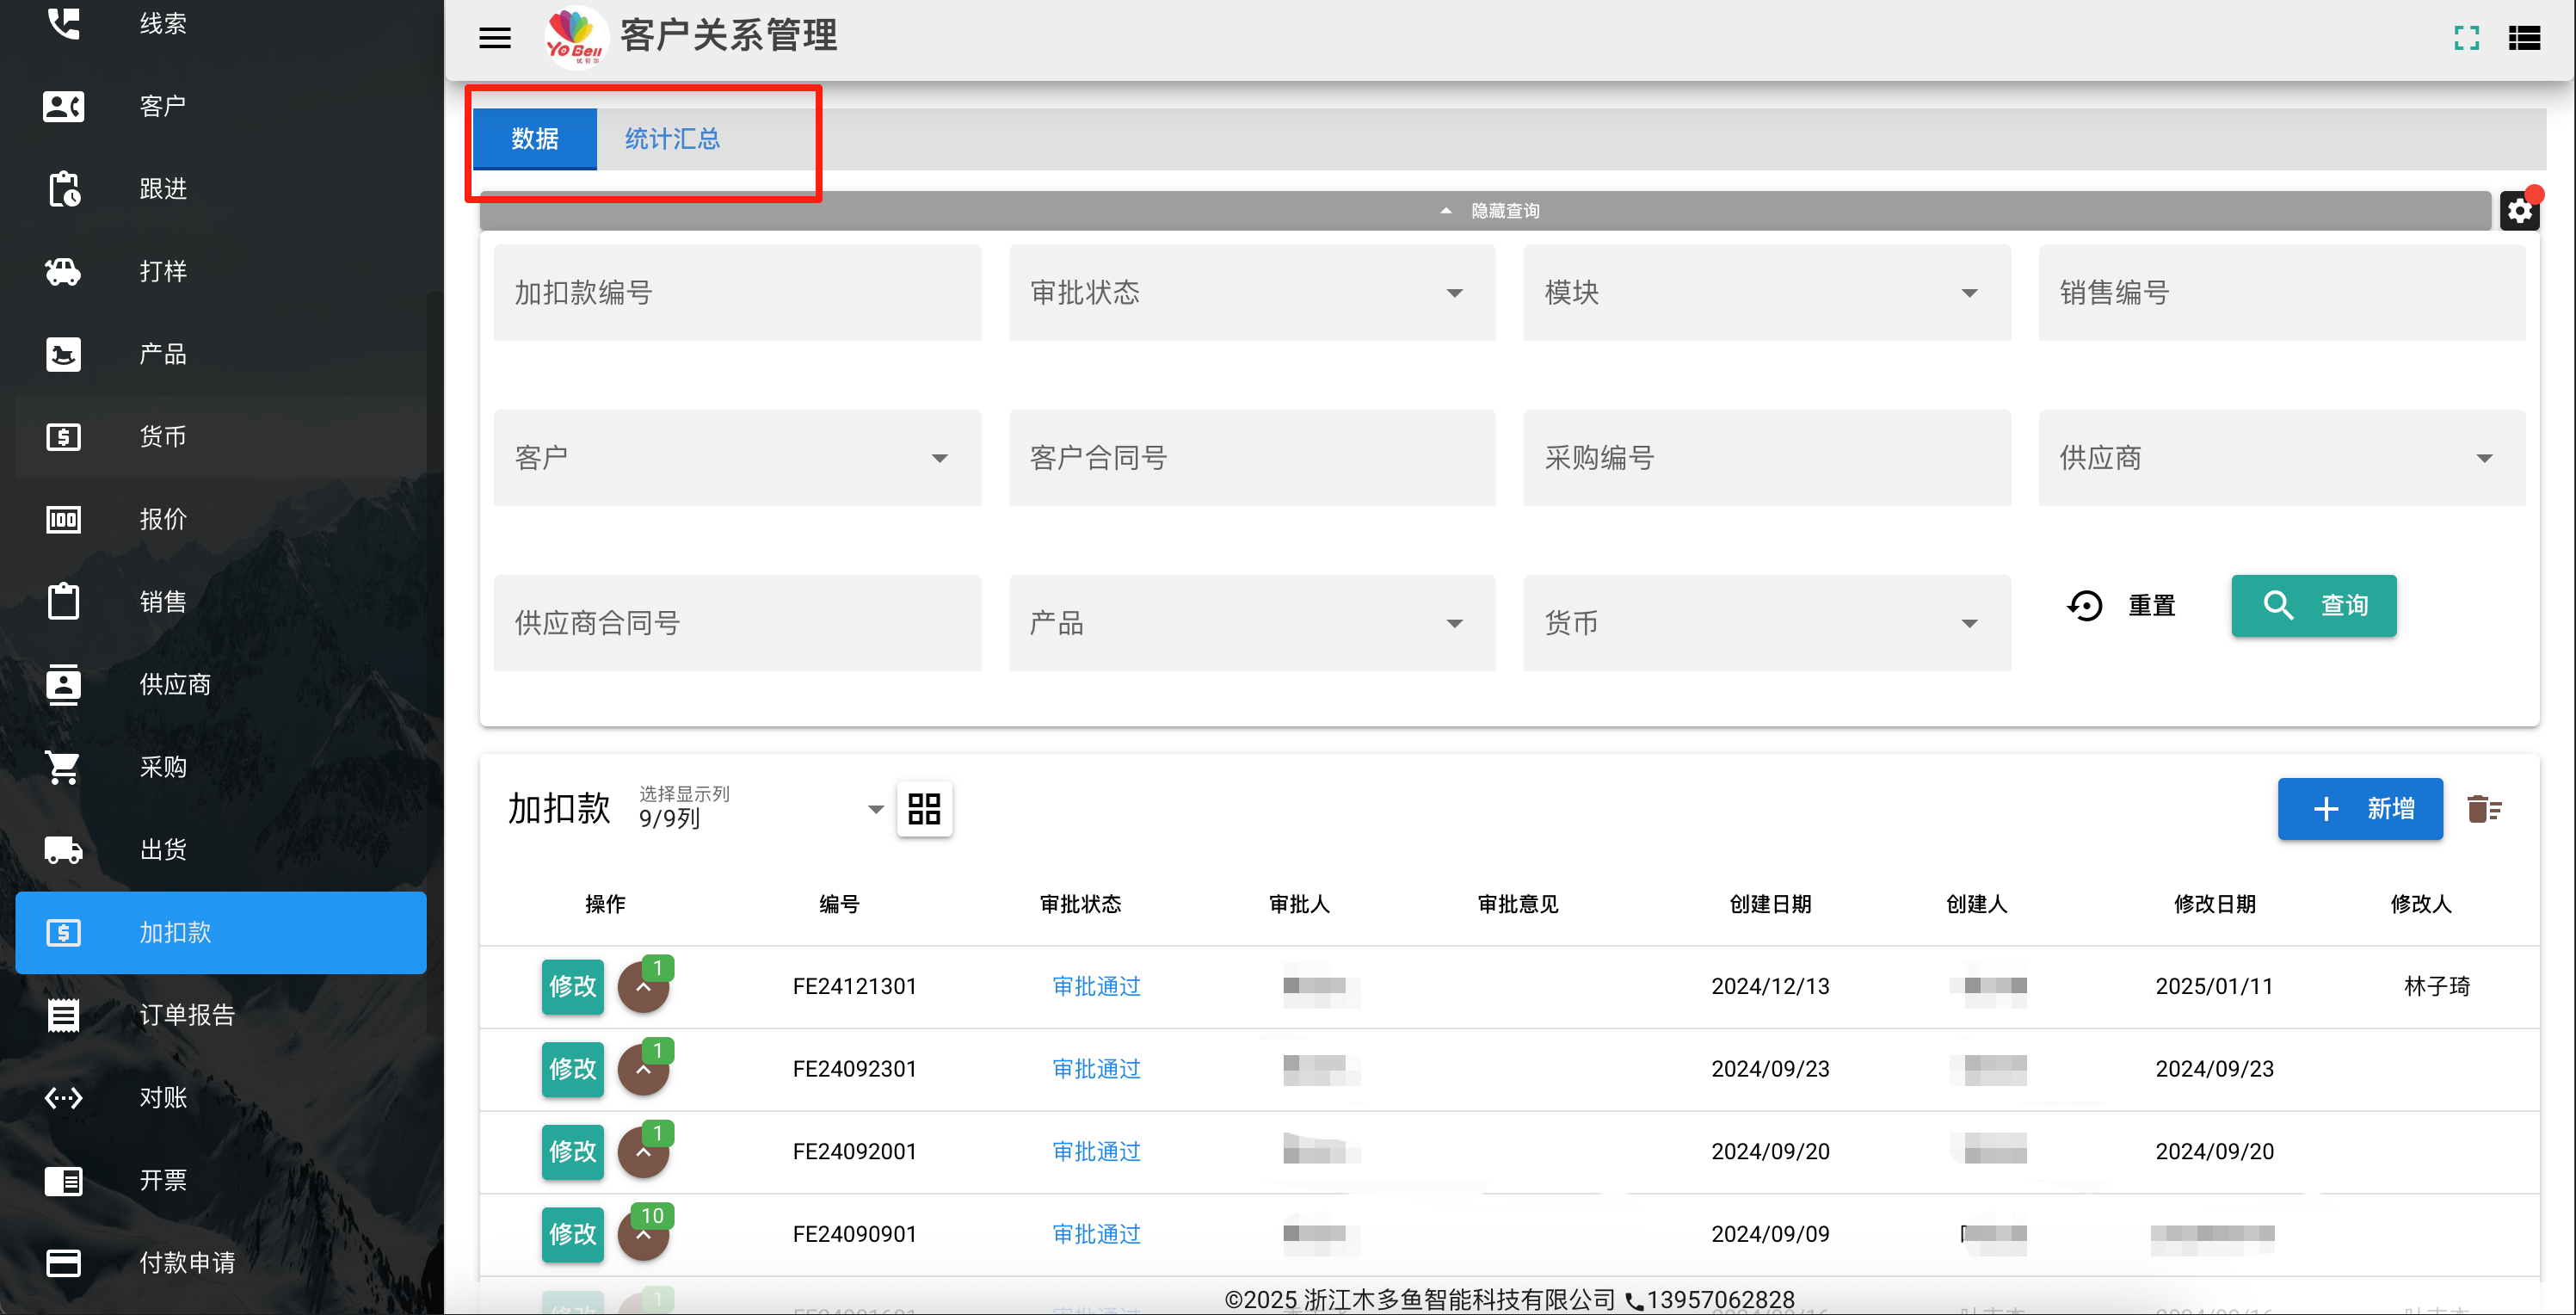Click the bulk delete trash icon
Image resolution: width=2576 pixels, height=1315 pixels.
[x=2484, y=808]
